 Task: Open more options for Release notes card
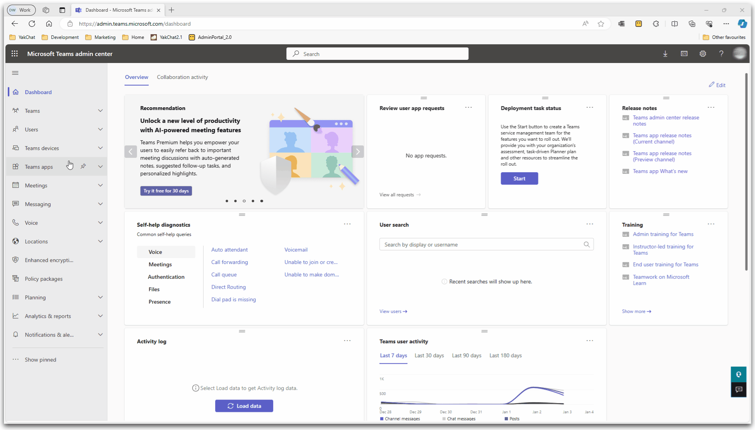click(711, 107)
